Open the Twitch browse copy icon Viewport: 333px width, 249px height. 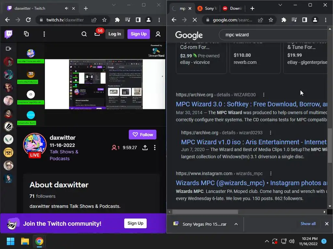[26, 34]
